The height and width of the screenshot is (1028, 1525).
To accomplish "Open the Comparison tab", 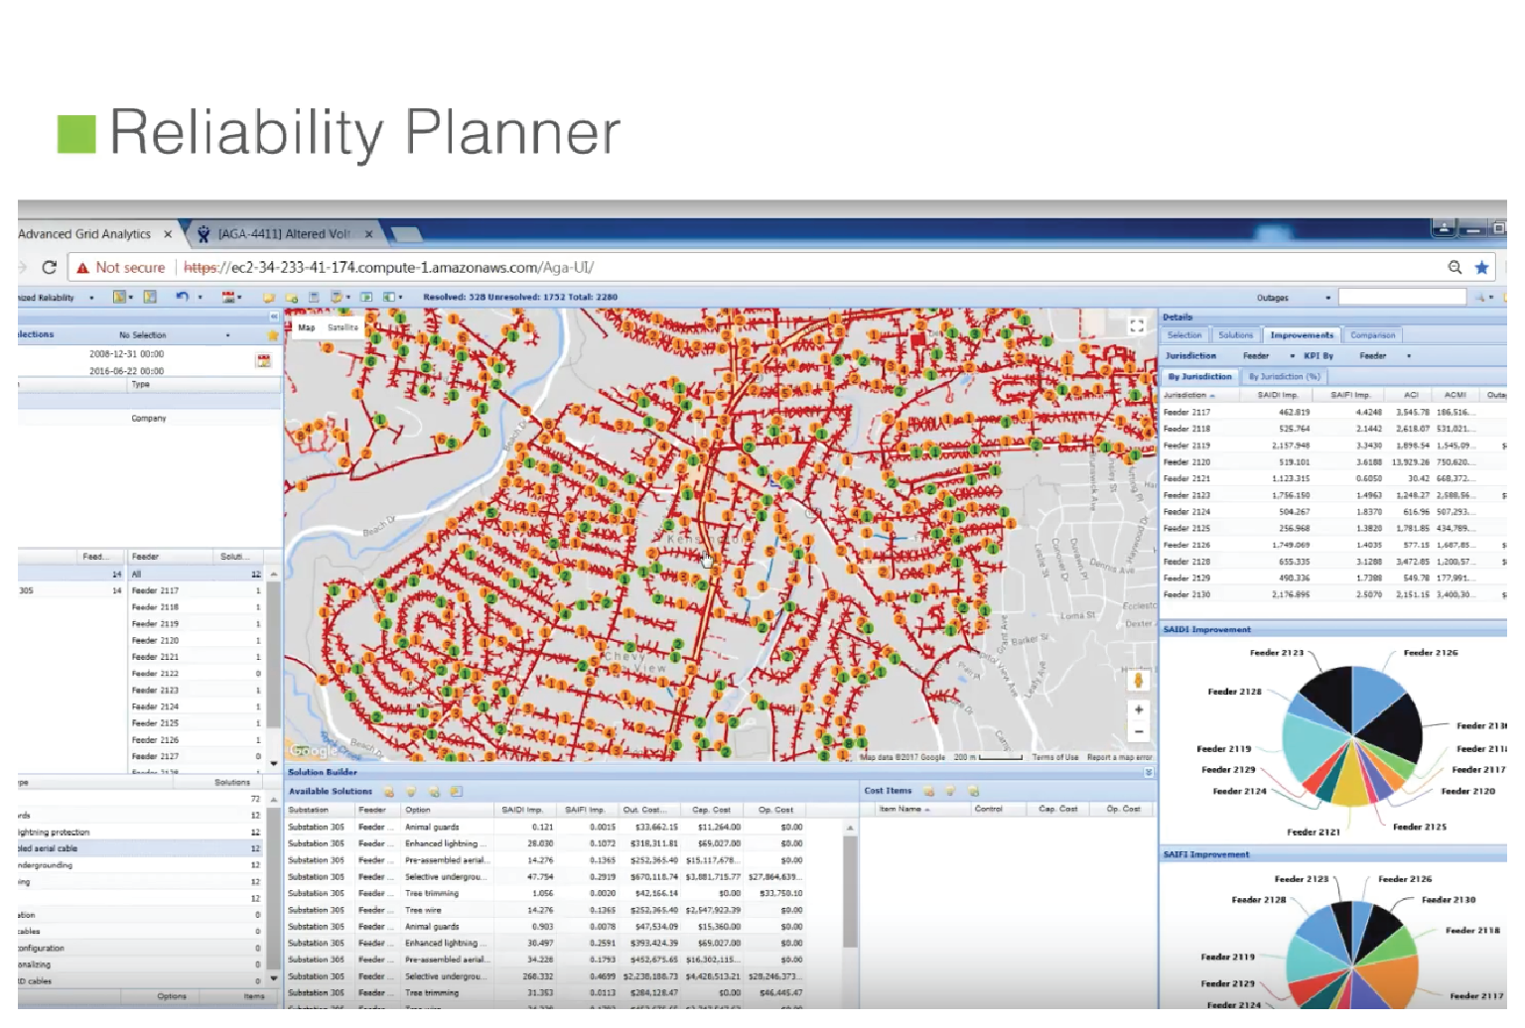I will (x=1373, y=335).
